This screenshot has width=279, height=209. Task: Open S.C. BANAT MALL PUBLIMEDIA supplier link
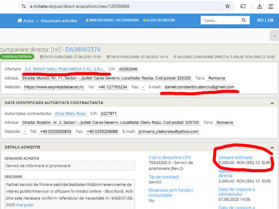click(x=64, y=69)
